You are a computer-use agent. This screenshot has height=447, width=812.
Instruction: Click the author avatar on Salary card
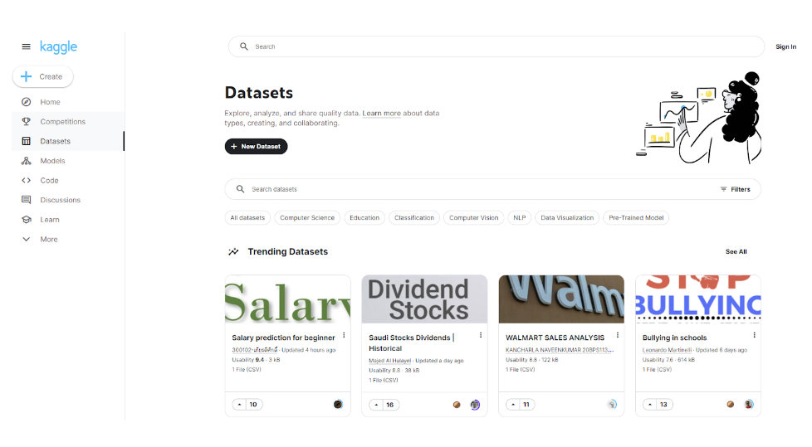[x=338, y=405]
